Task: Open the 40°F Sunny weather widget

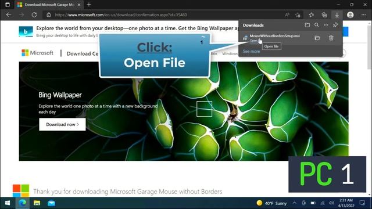Action: (x=271, y=203)
